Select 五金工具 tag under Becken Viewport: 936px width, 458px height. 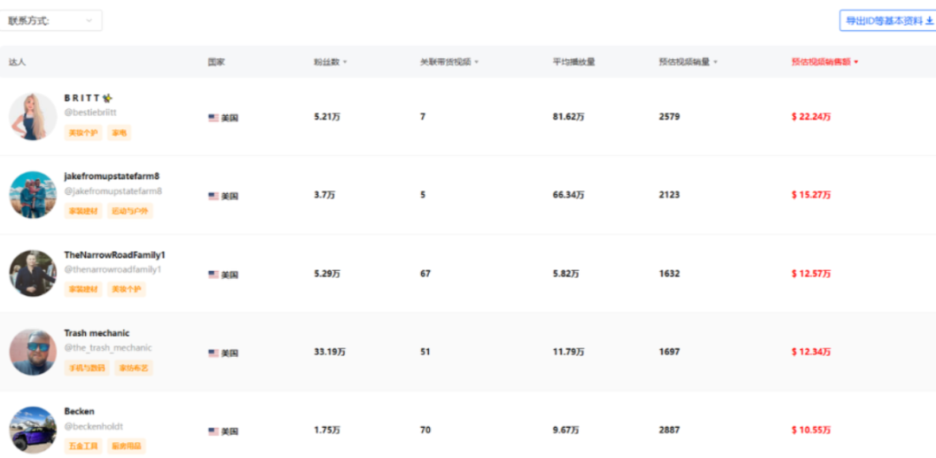83,446
